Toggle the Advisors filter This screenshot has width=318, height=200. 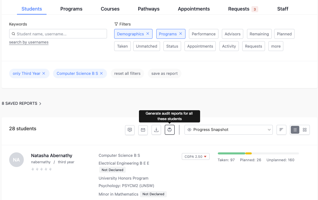tap(232, 34)
